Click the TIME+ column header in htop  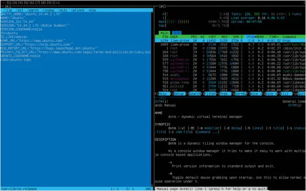pos(274,37)
